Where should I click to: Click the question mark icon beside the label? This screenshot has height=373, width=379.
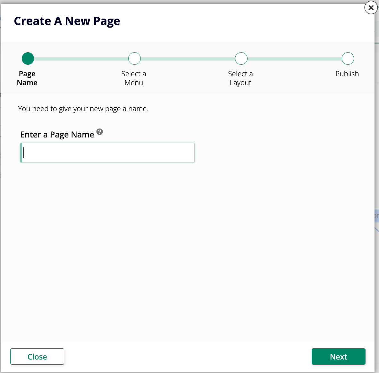99,132
